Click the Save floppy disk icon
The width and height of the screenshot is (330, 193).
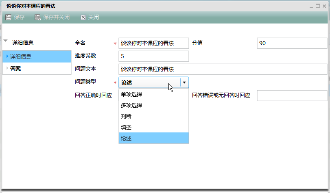click(9, 17)
